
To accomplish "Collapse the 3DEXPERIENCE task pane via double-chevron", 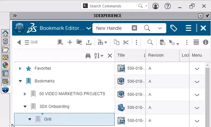I will click(x=15, y=16).
